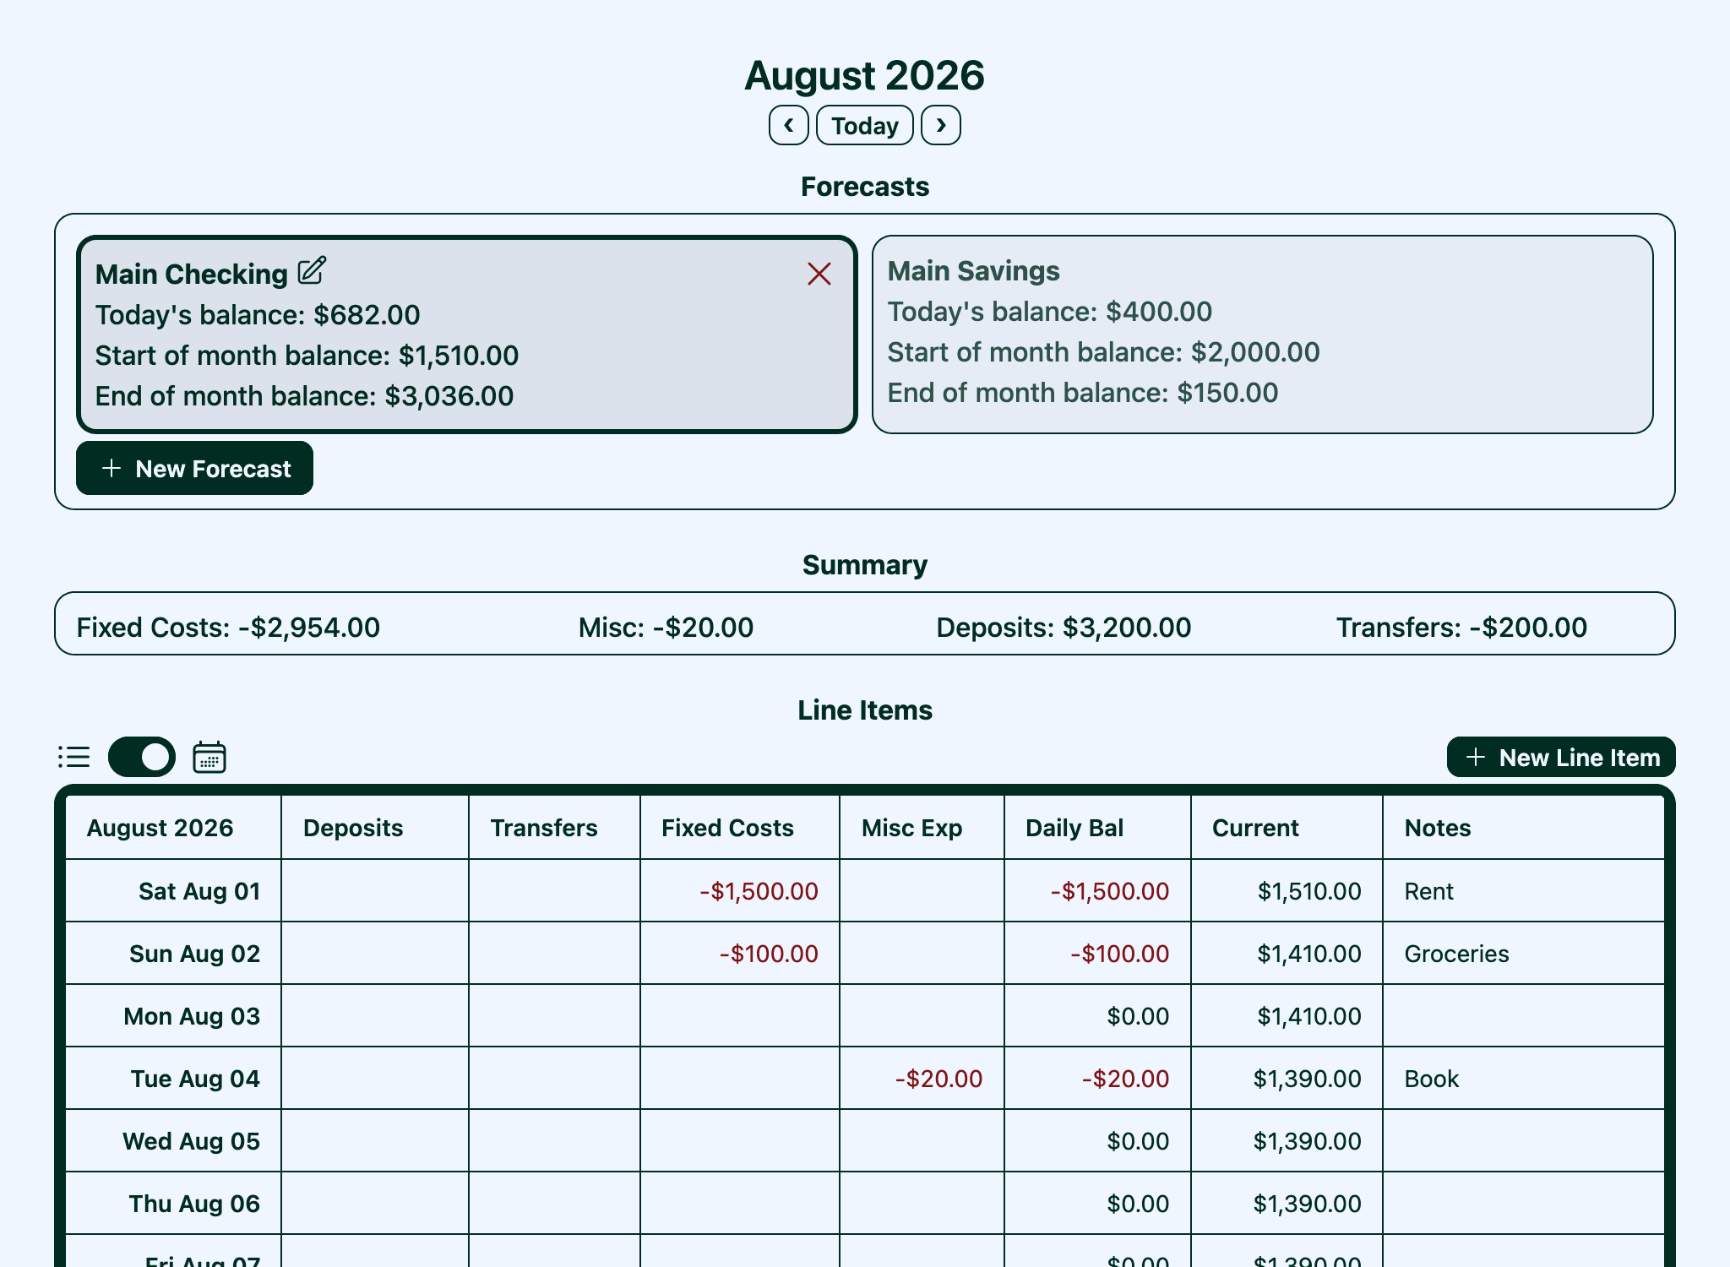Jump to Today
1730x1267 pixels.
pyautogui.click(x=864, y=126)
